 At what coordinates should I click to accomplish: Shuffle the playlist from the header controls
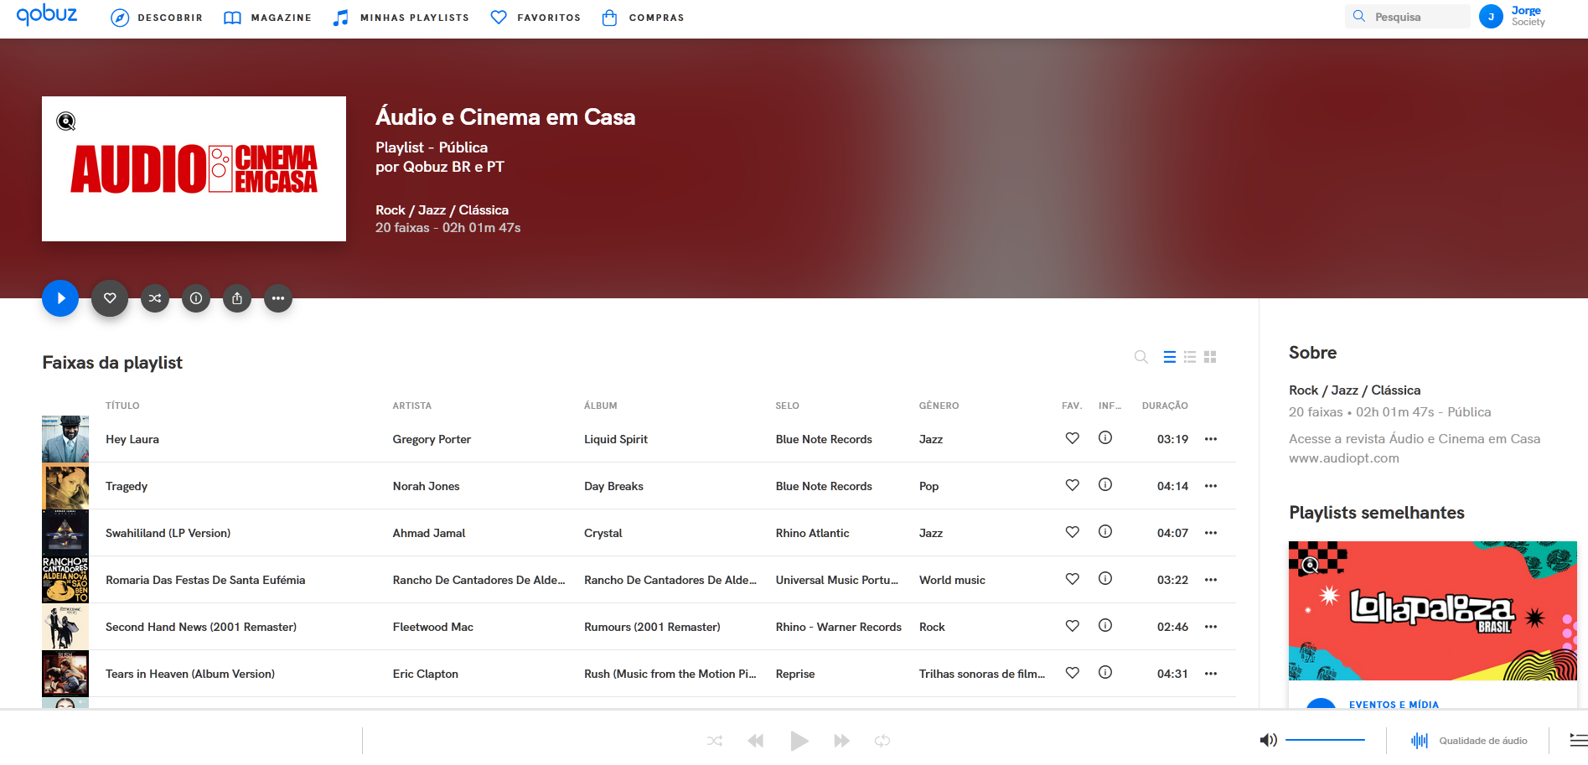[x=155, y=298]
